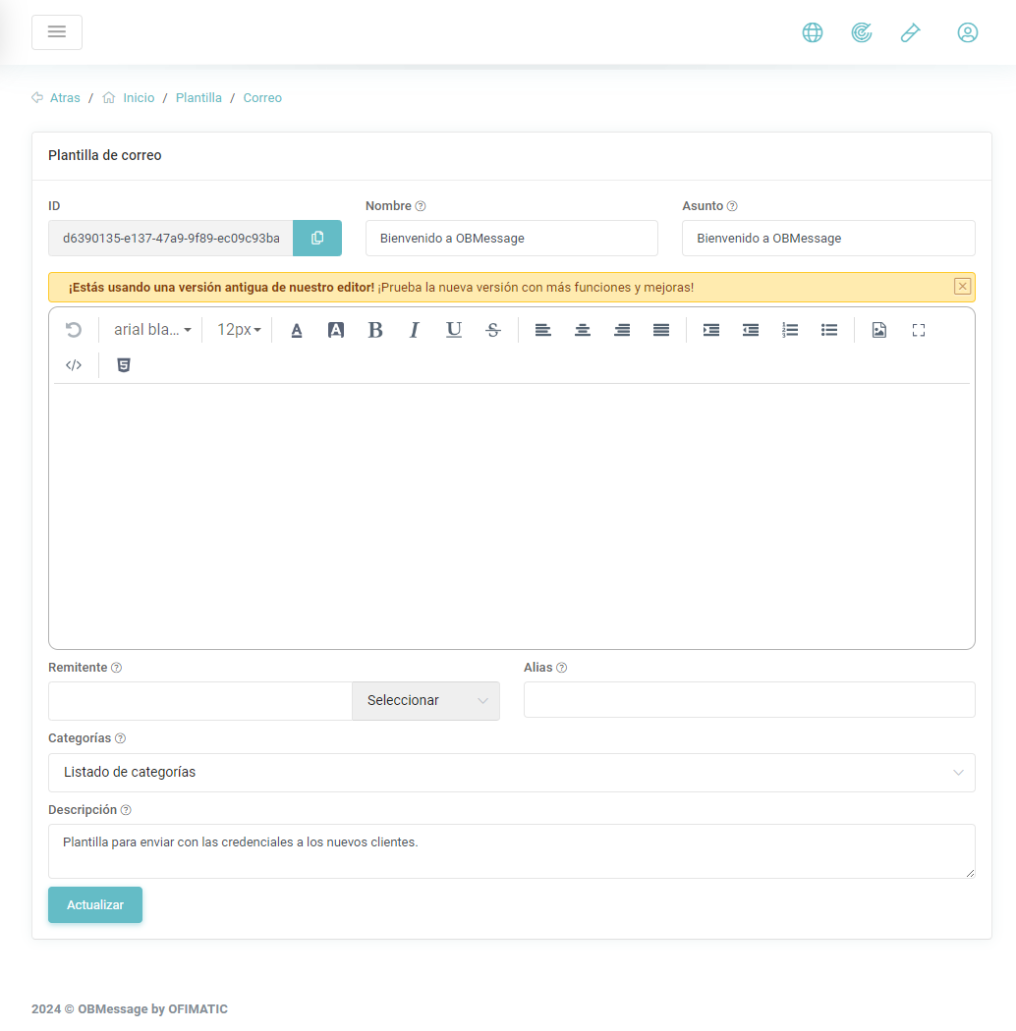The image size is (1016, 1031).
Task: Click the undo icon in editor
Action: pyautogui.click(x=74, y=330)
